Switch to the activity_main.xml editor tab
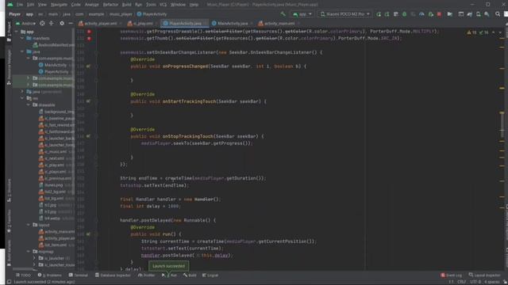Viewport: 508px width, 285px height. [279, 23]
